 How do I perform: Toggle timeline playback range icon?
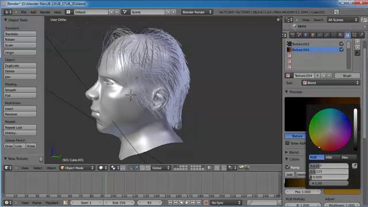pyautogui.click(x=66, y=202)
